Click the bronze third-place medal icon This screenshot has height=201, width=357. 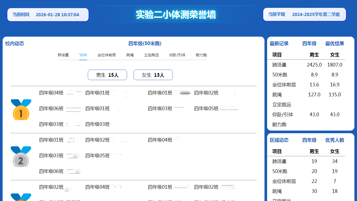(21, 197)
